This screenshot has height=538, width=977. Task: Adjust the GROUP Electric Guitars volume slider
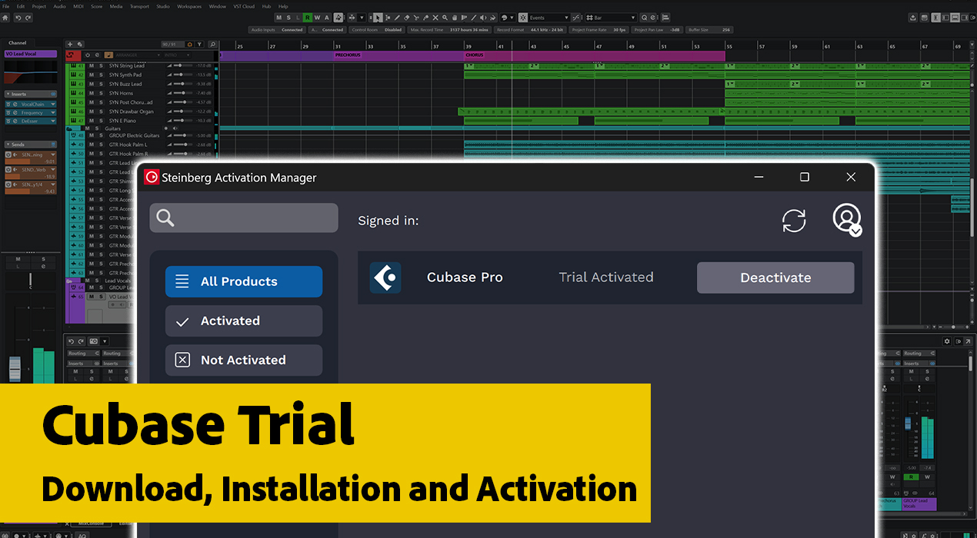(x=183, y=135)
